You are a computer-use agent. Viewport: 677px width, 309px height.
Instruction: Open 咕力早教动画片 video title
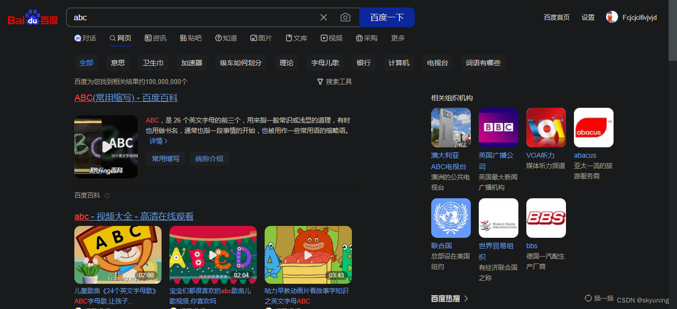[x=306, y=296]
